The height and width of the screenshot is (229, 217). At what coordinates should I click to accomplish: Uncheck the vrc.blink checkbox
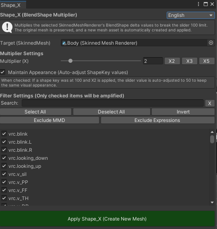4,134
